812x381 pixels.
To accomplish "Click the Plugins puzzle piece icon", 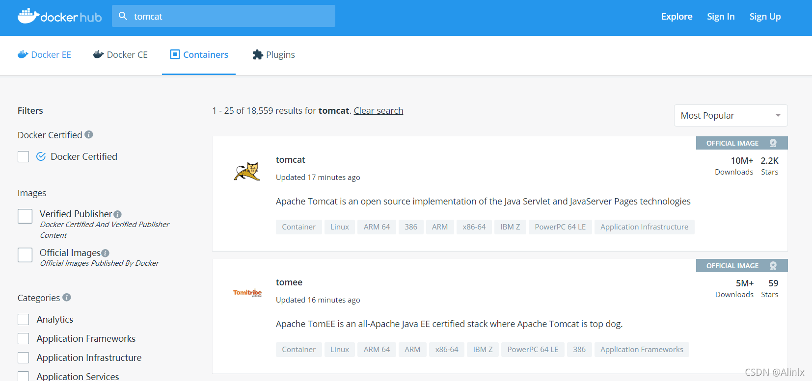I will click(x=258, y=54).
